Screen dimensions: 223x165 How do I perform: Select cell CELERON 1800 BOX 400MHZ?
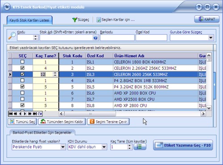click(155, 62)
